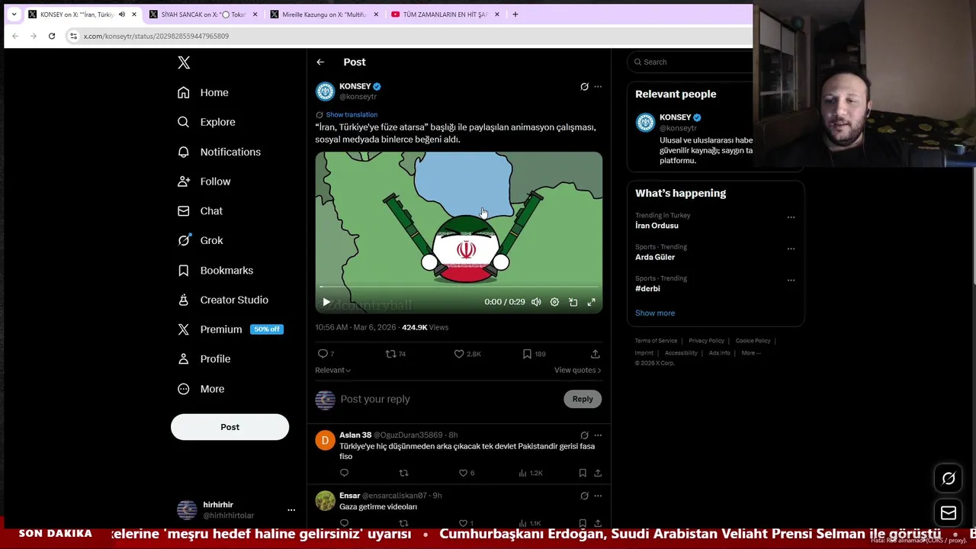Enter fullscreen on the video
The width and height of the screenshot is (976, 549).
point(591,302)
